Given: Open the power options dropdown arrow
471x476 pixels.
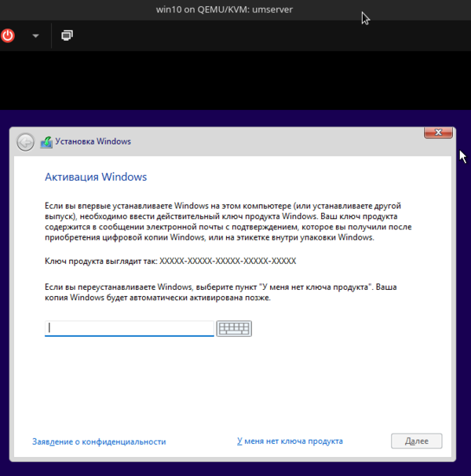Looking at the screenshot, I should (35, 36).
